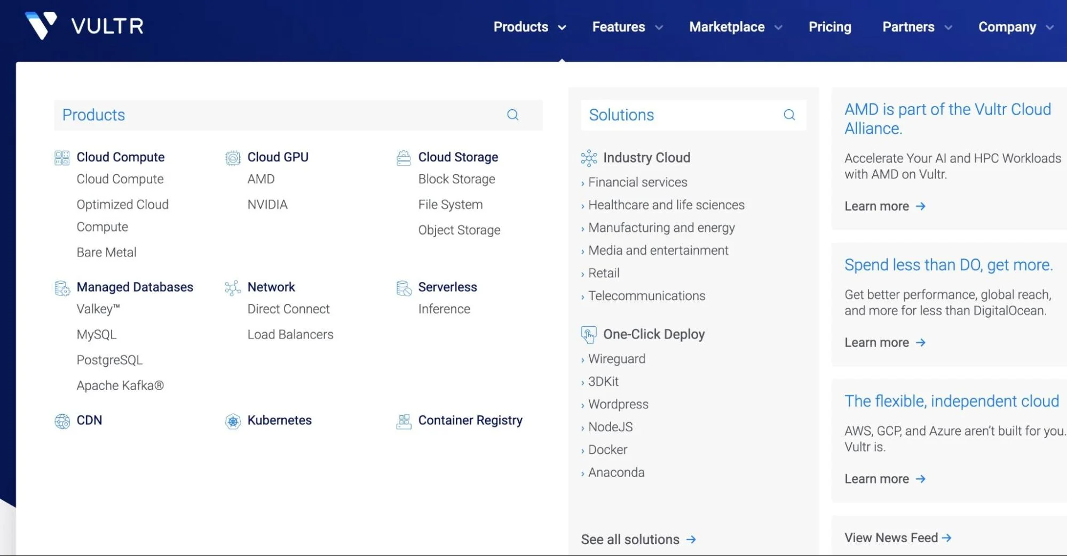Click the Products search field
The height and width of the screenshot is (556, 1067).
pos(298,115)
